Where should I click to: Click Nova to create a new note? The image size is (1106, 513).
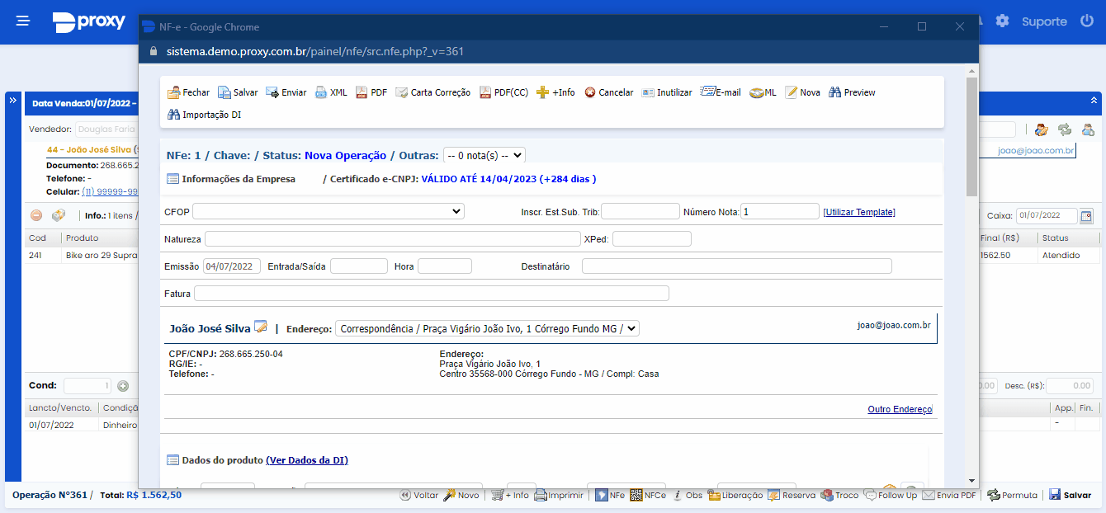coord(802,92)
